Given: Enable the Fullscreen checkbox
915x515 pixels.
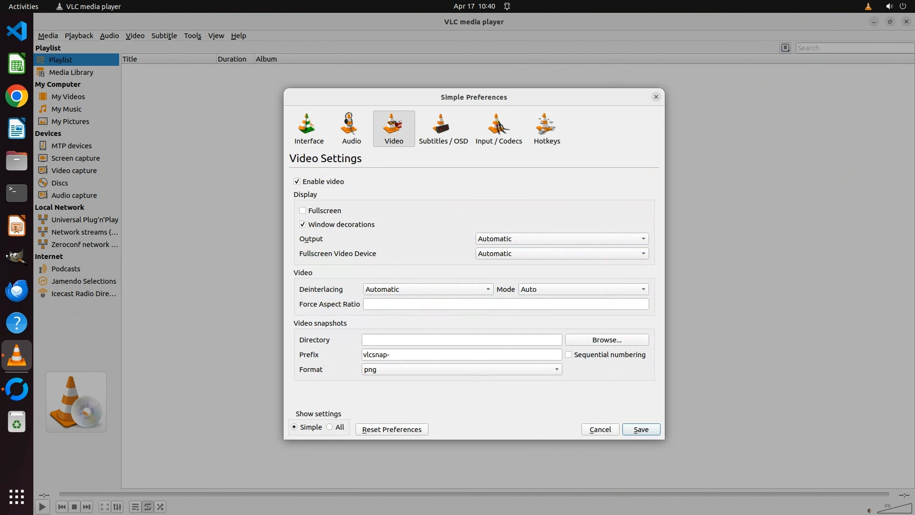Looking at the screenshot, I should click(x=303, y=210).
